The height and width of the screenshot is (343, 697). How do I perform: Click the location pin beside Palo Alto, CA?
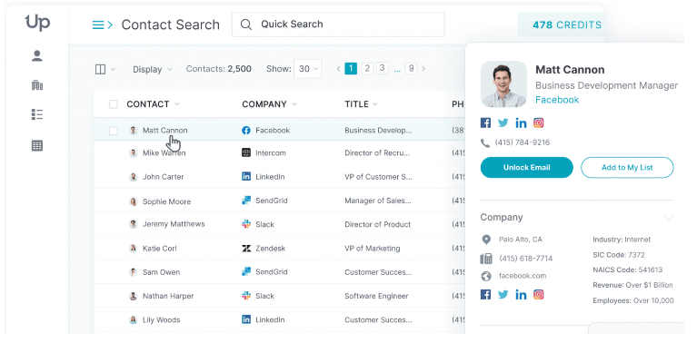486,240
